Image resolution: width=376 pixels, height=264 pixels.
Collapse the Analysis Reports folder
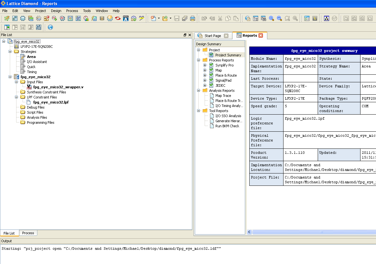coord(199,91)
